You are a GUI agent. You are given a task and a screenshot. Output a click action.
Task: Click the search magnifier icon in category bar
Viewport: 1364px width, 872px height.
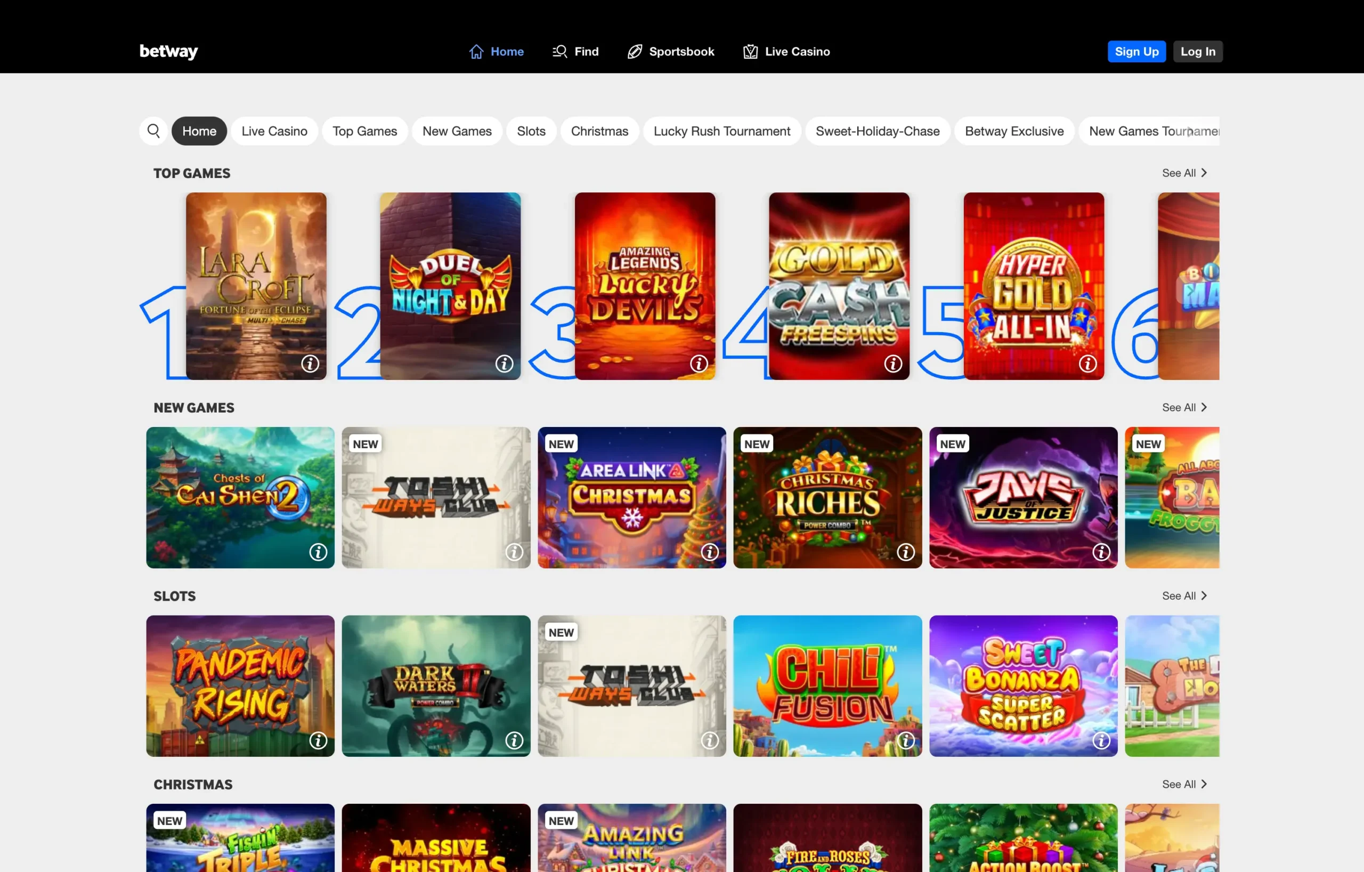tap(153, 131)
